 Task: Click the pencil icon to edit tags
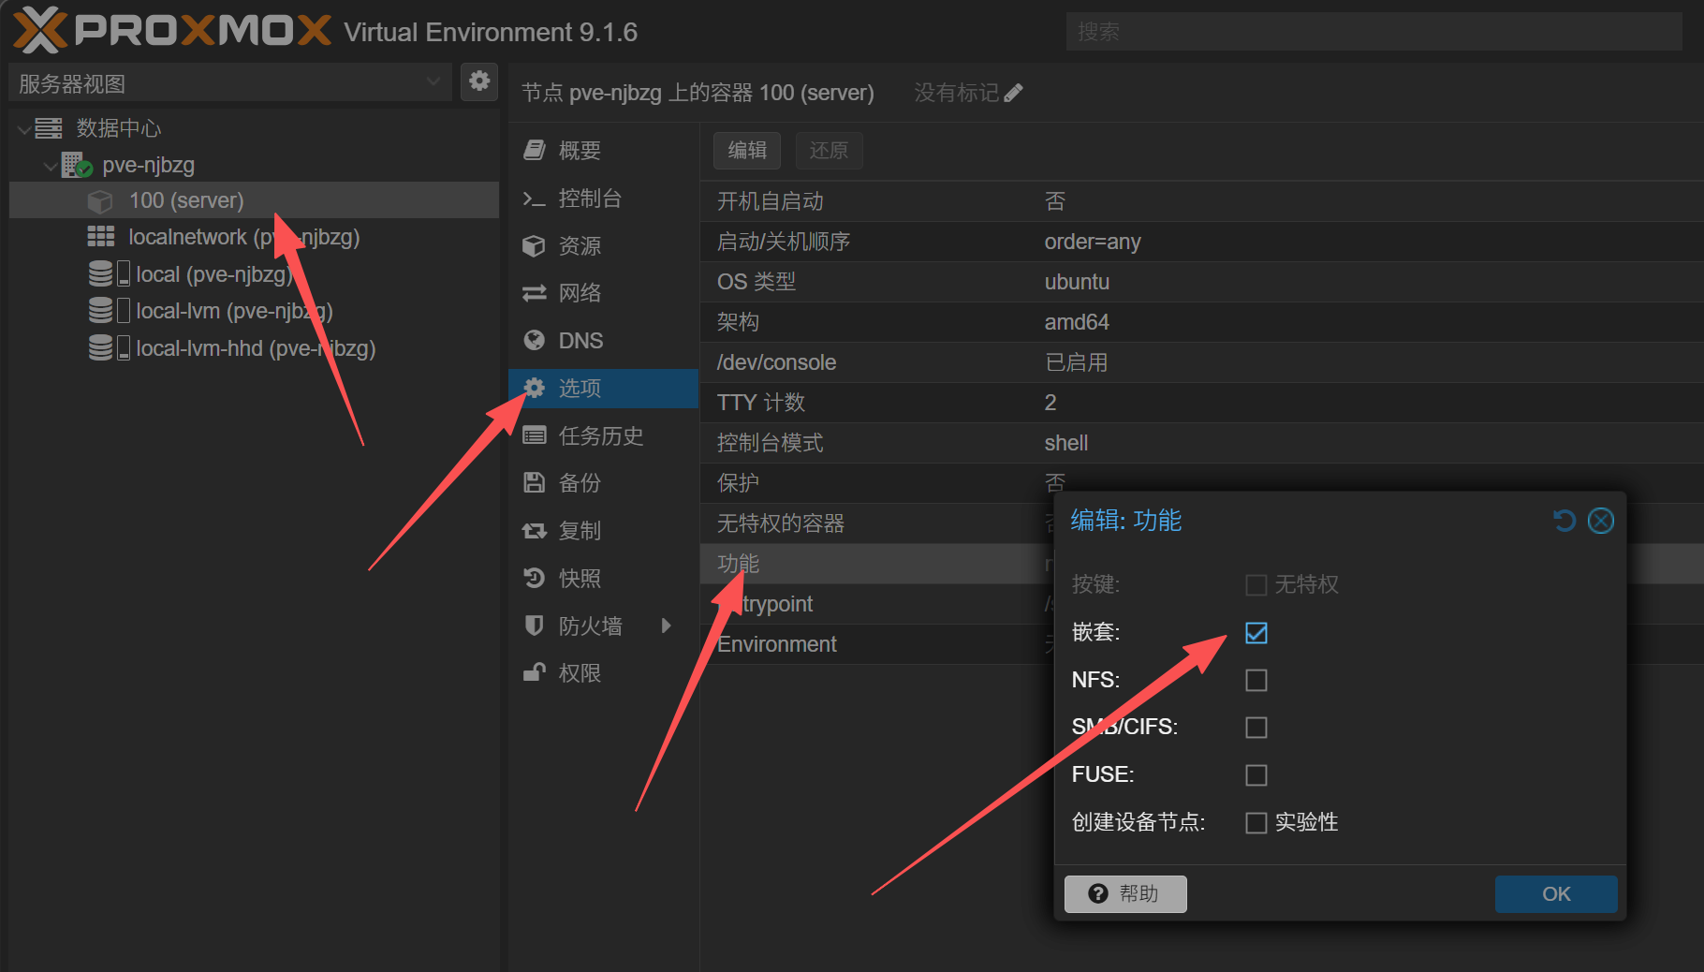click(1013, 93)
